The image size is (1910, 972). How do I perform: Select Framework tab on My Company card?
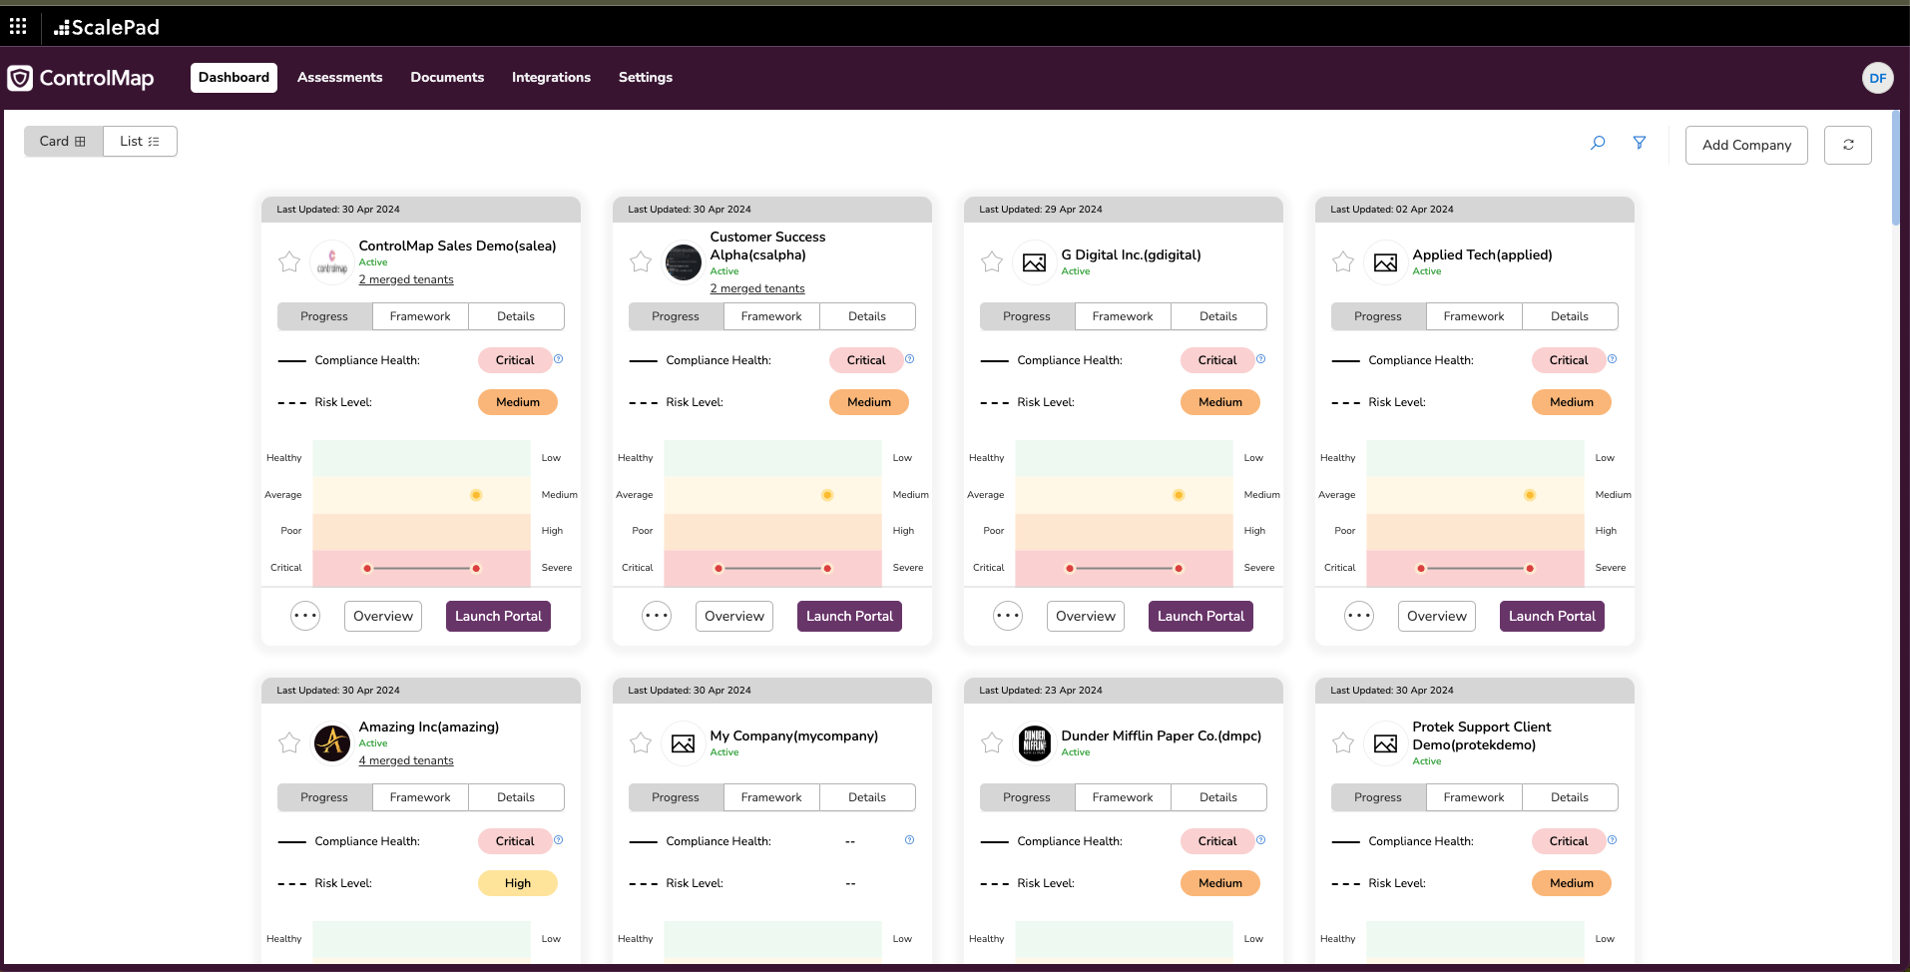point(771,797)
